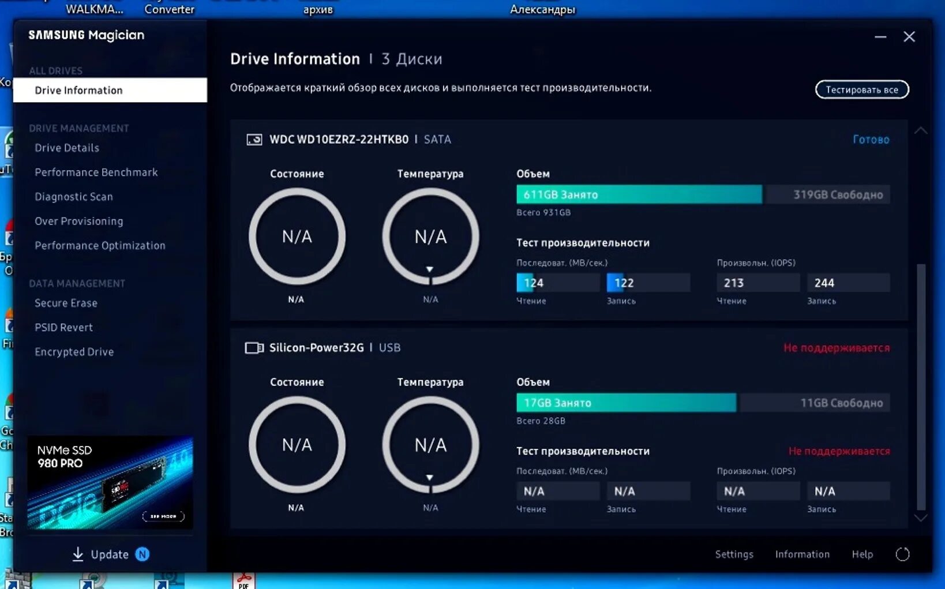Click Не поддерживается beside Silicon-Power Тест производительности
The height and width of the screenshot is (589, 945).
pos(839,451)
